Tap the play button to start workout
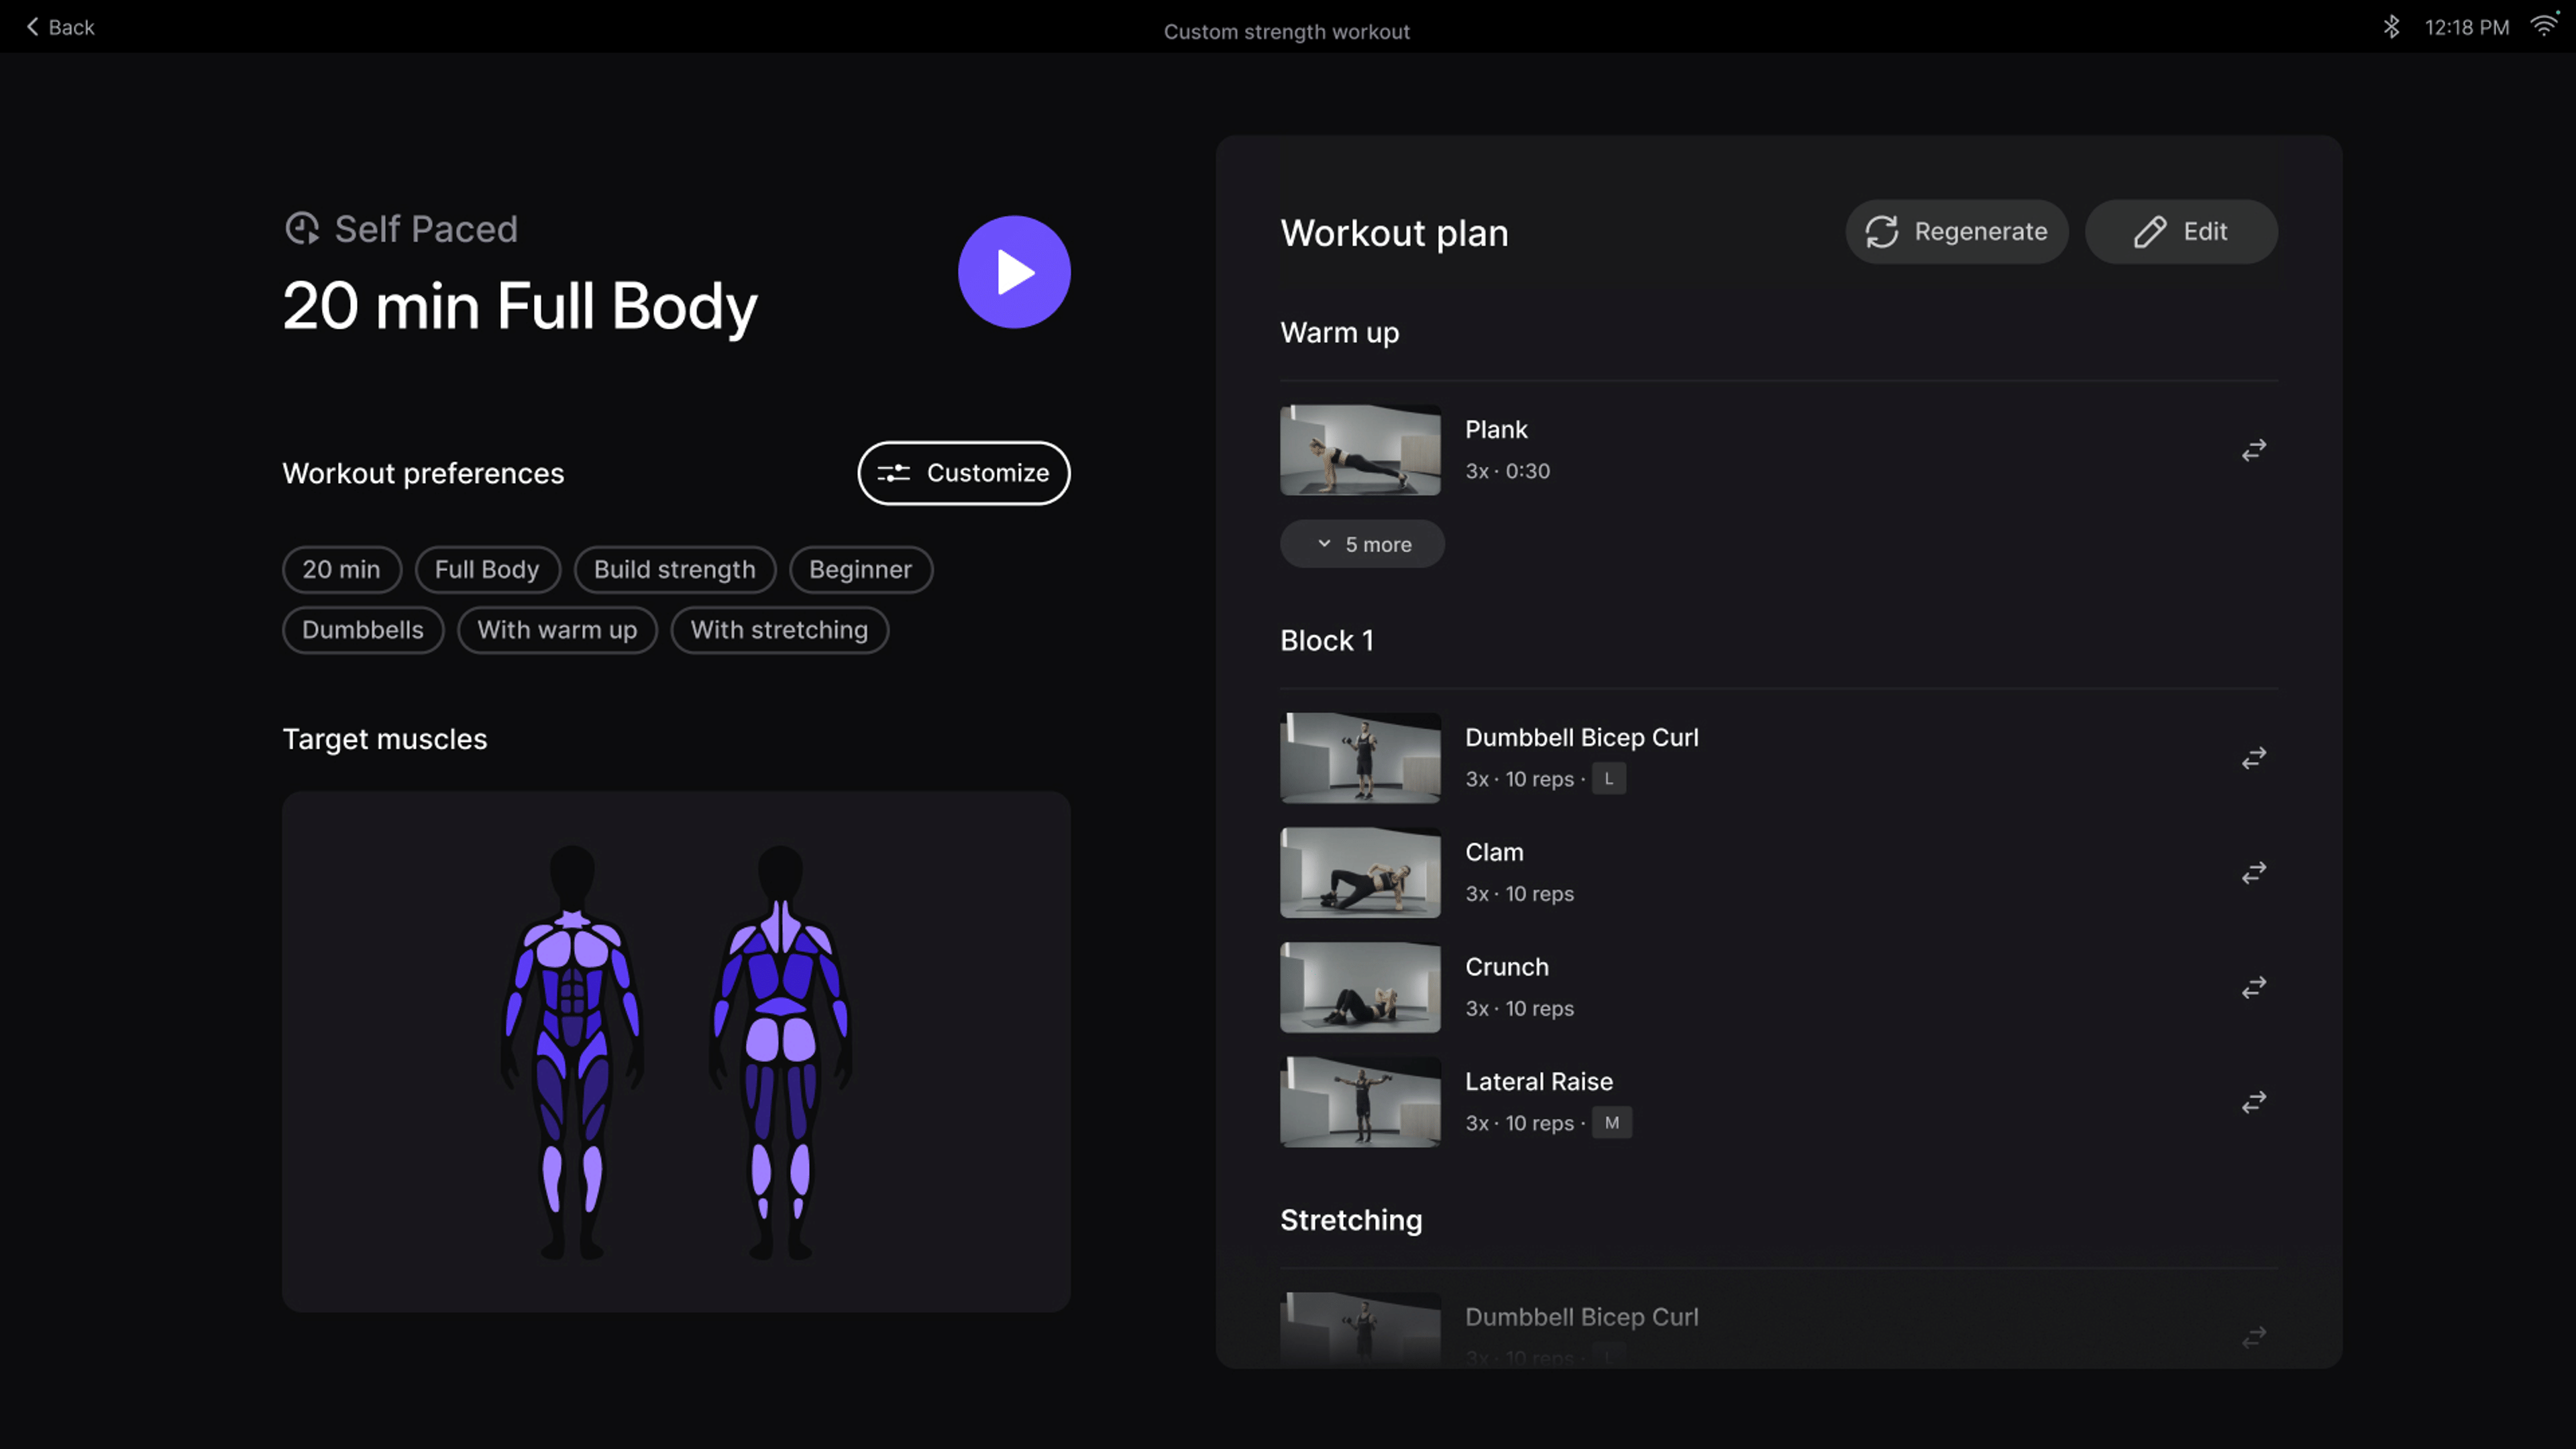This screenshot has width=2576, height=1449. [1013, 271]
